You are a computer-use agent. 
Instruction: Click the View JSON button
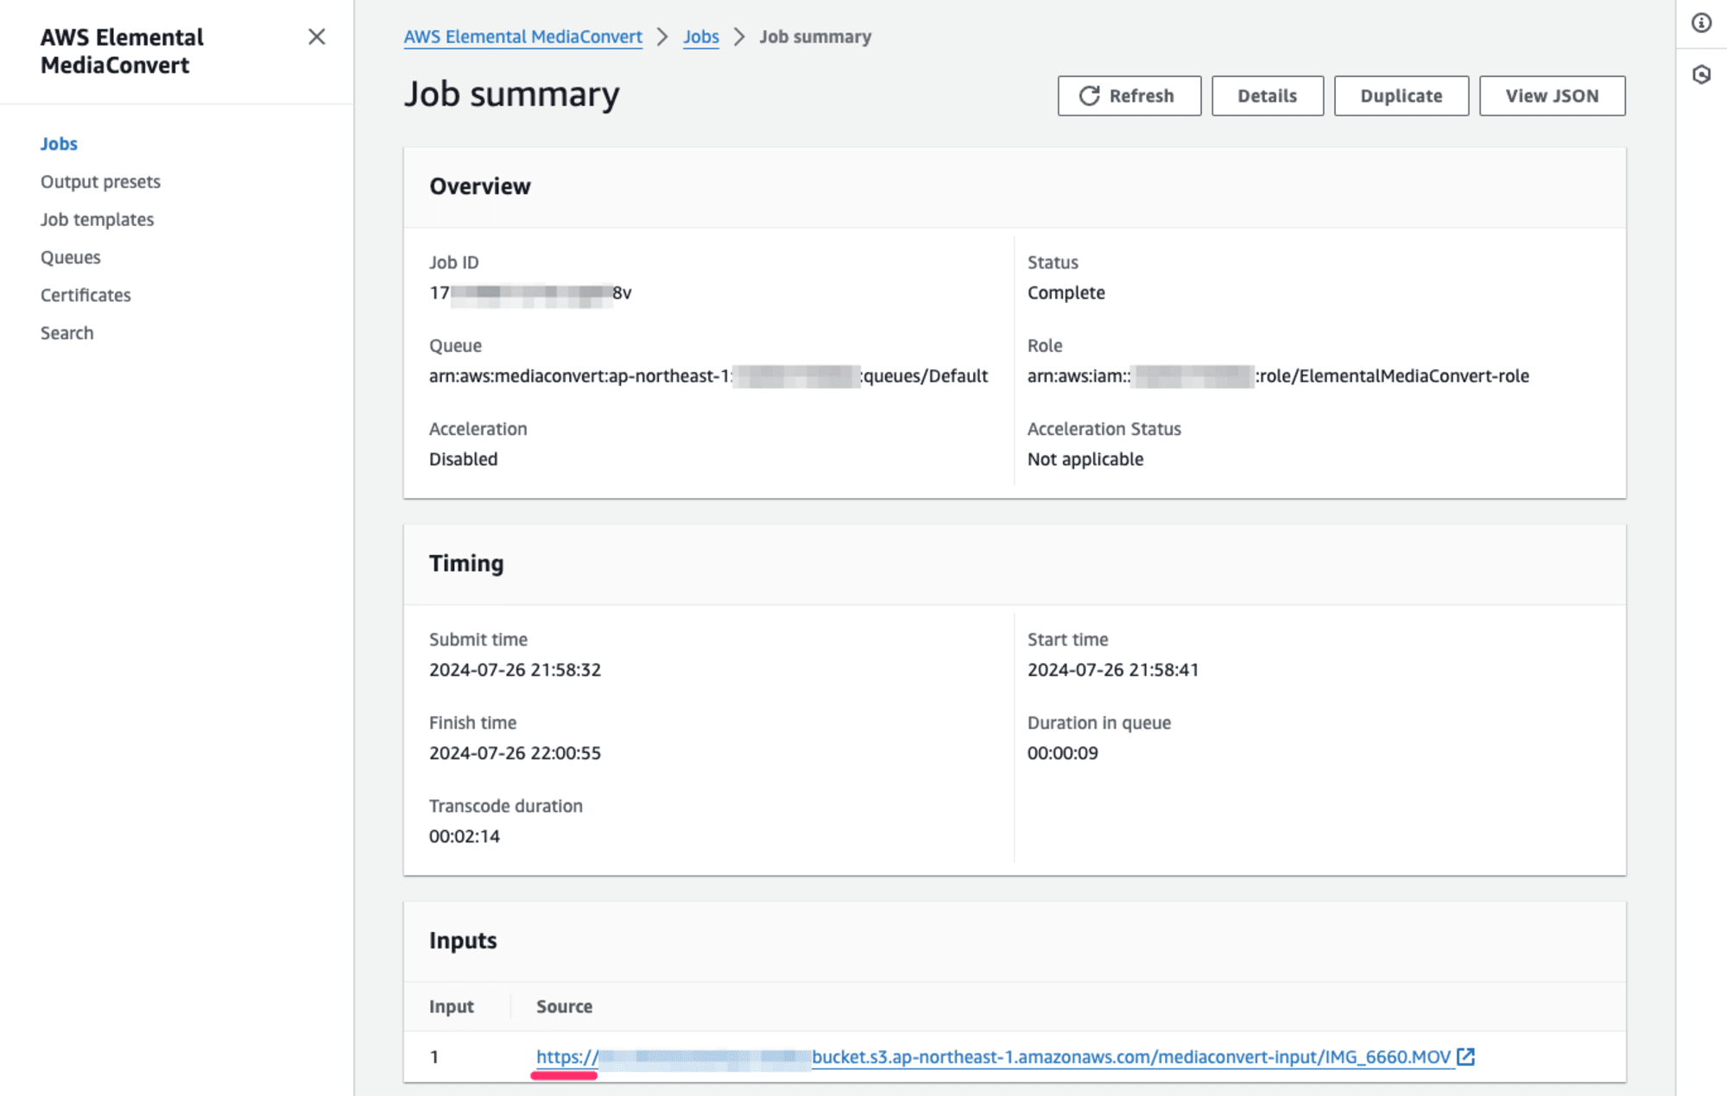[x=1552, y=96]
